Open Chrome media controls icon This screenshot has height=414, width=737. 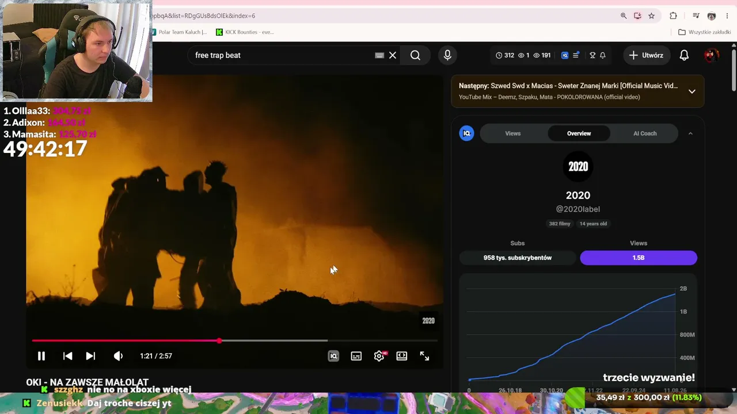click(x=696, y=16)
